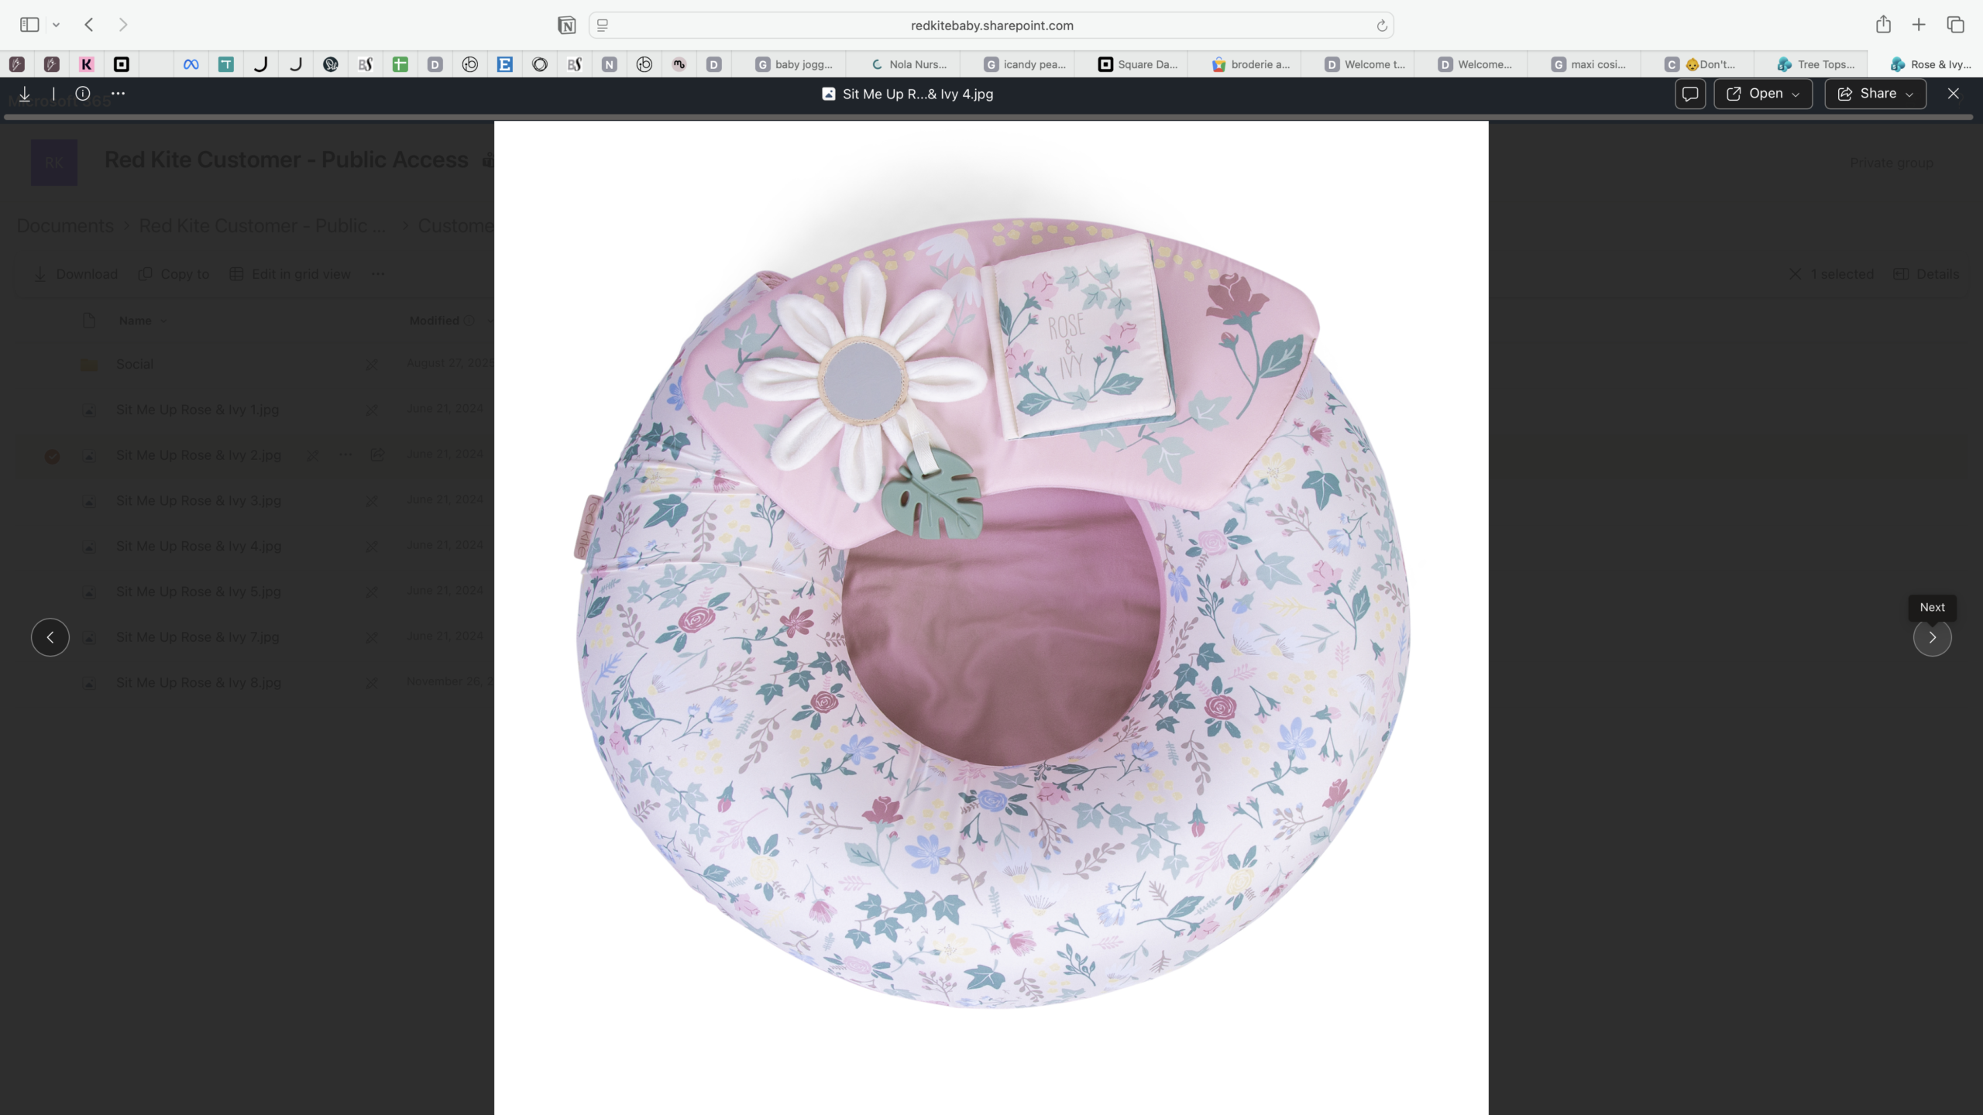
Task: Open more actions ellipsis in viewer toolbar
Action: coord(118,94)
